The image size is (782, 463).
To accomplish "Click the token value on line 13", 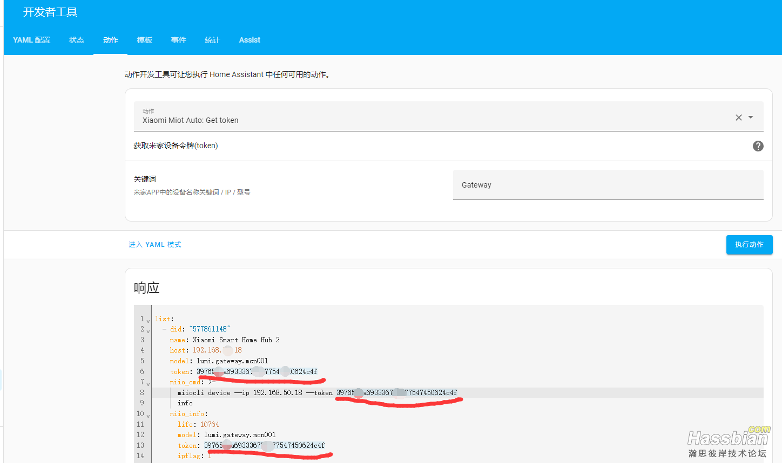I will 264,445.
